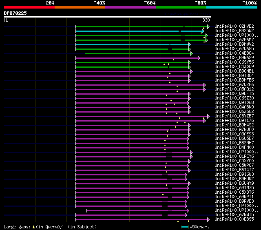
Task: Open the UniRef100_B9MWV2 hit label
Action: (234, 44)
